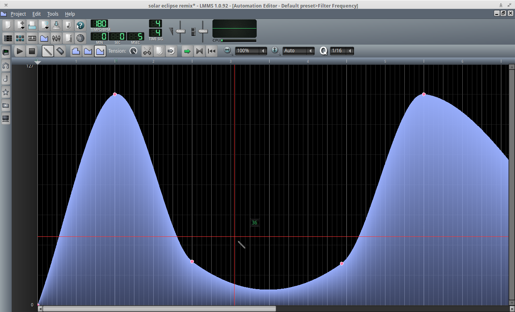Screen dimensions: 515x312
Task: Switch to linear progression
Action: click(x=88, y=51)
